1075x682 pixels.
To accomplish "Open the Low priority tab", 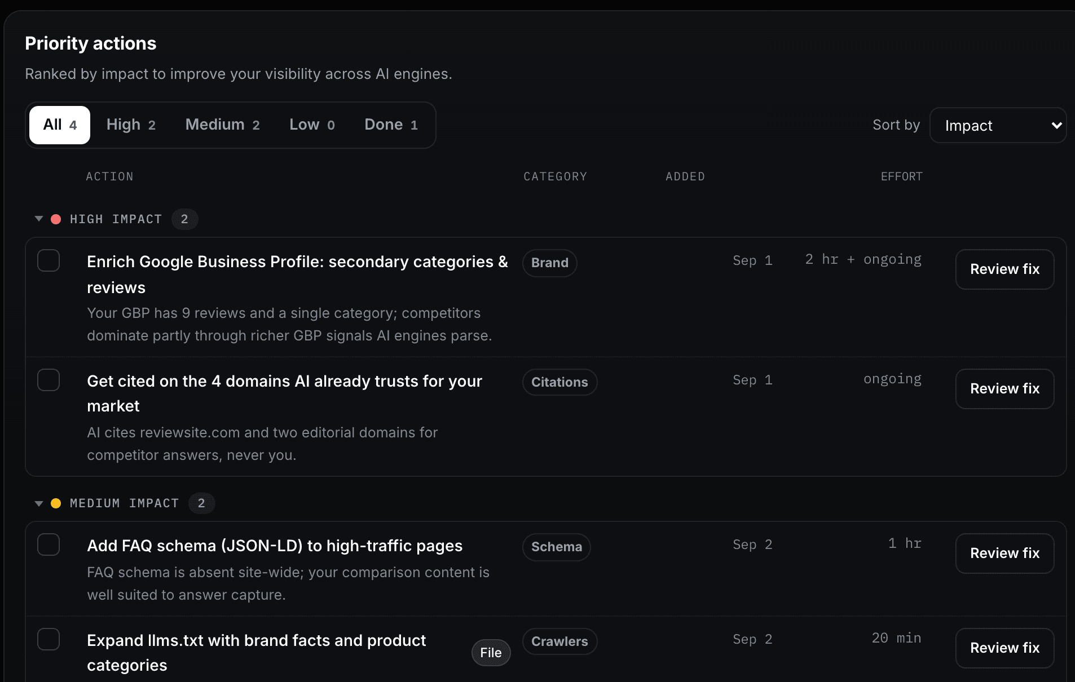I will [312, 125].
